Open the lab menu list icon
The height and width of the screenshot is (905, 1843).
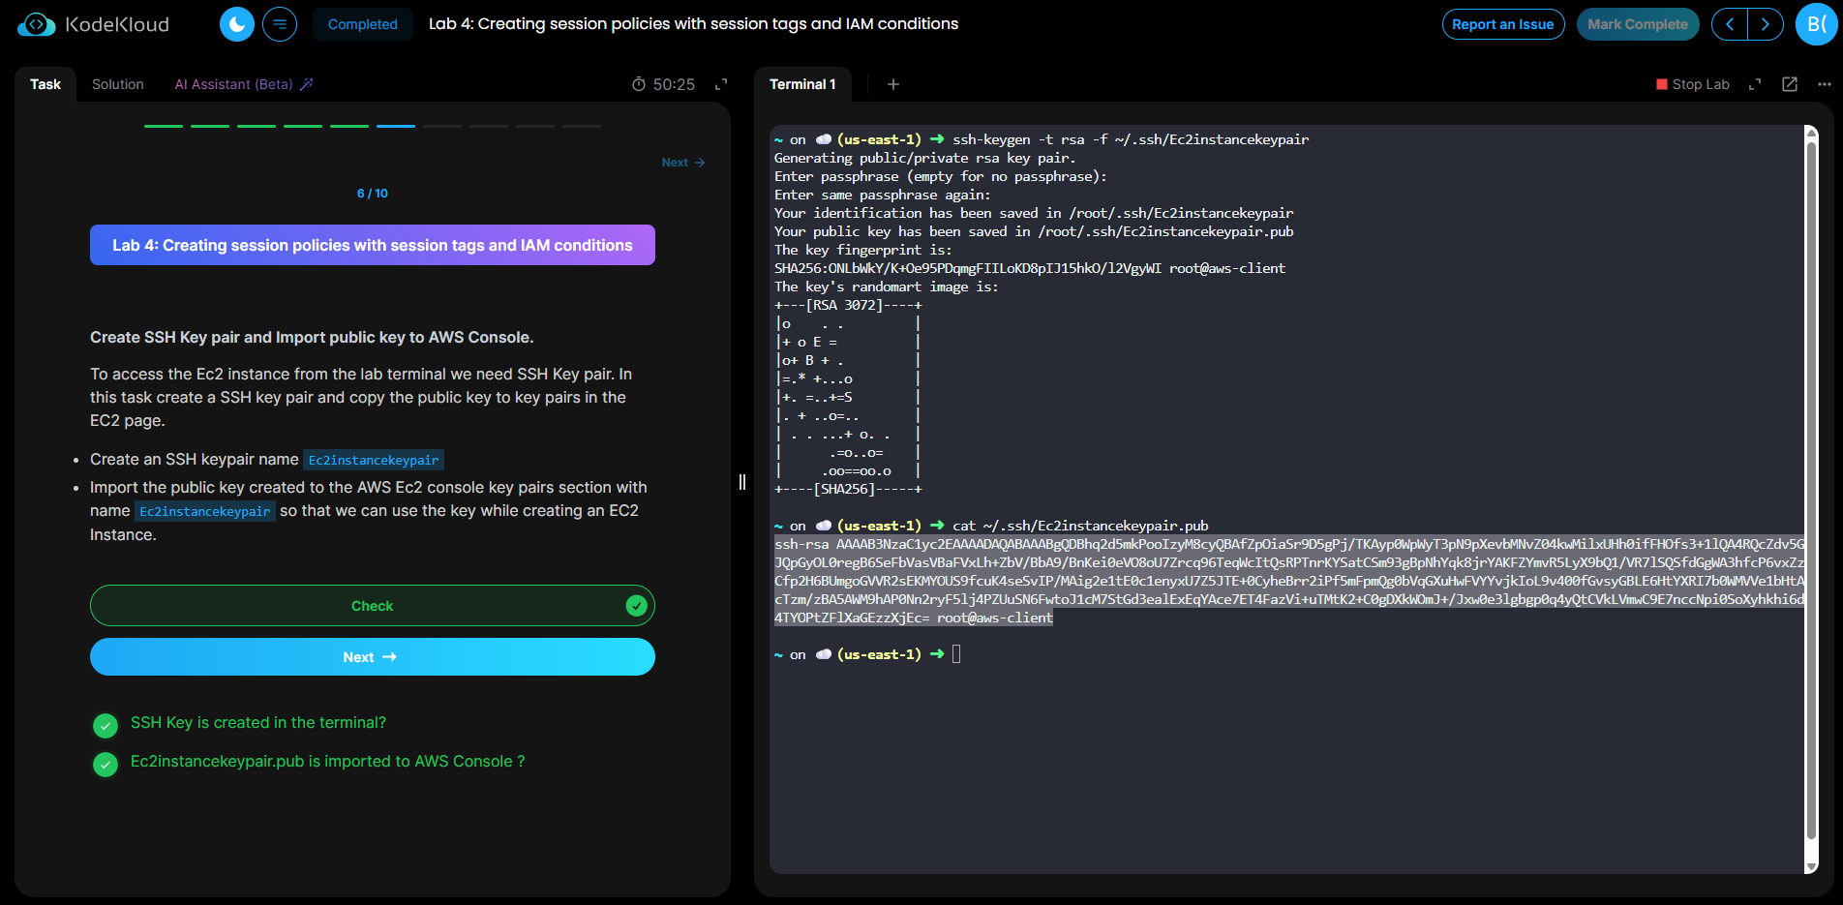pyautogui.click(x=280, y=24)
